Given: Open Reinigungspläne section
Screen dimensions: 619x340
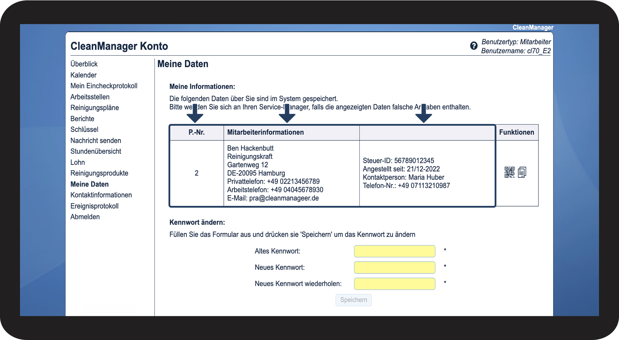Looking at the screenshot, I should click(x=95, y=108).
